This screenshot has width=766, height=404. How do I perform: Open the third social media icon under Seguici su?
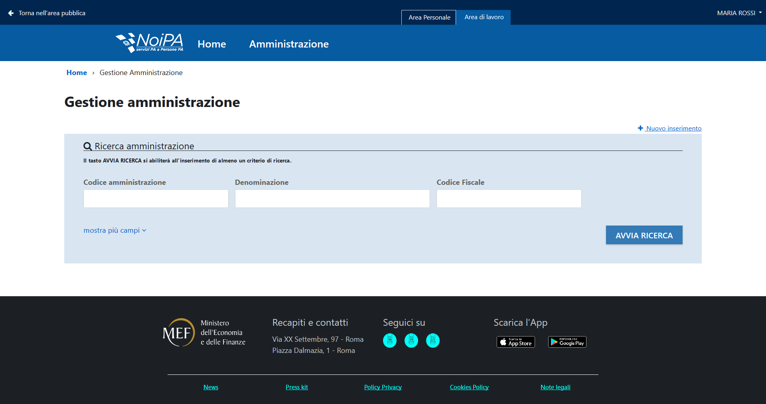click(433, 341)
